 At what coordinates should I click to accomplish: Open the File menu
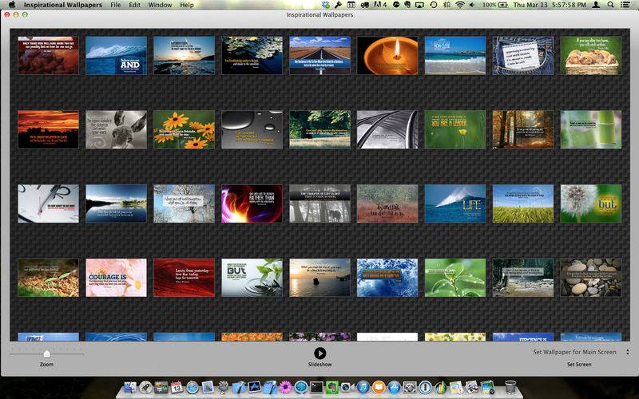(x=115, y=5)
